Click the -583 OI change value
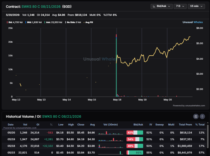This screenshot has width=210, height=156. pyautogui.click(x=50, y=133)
